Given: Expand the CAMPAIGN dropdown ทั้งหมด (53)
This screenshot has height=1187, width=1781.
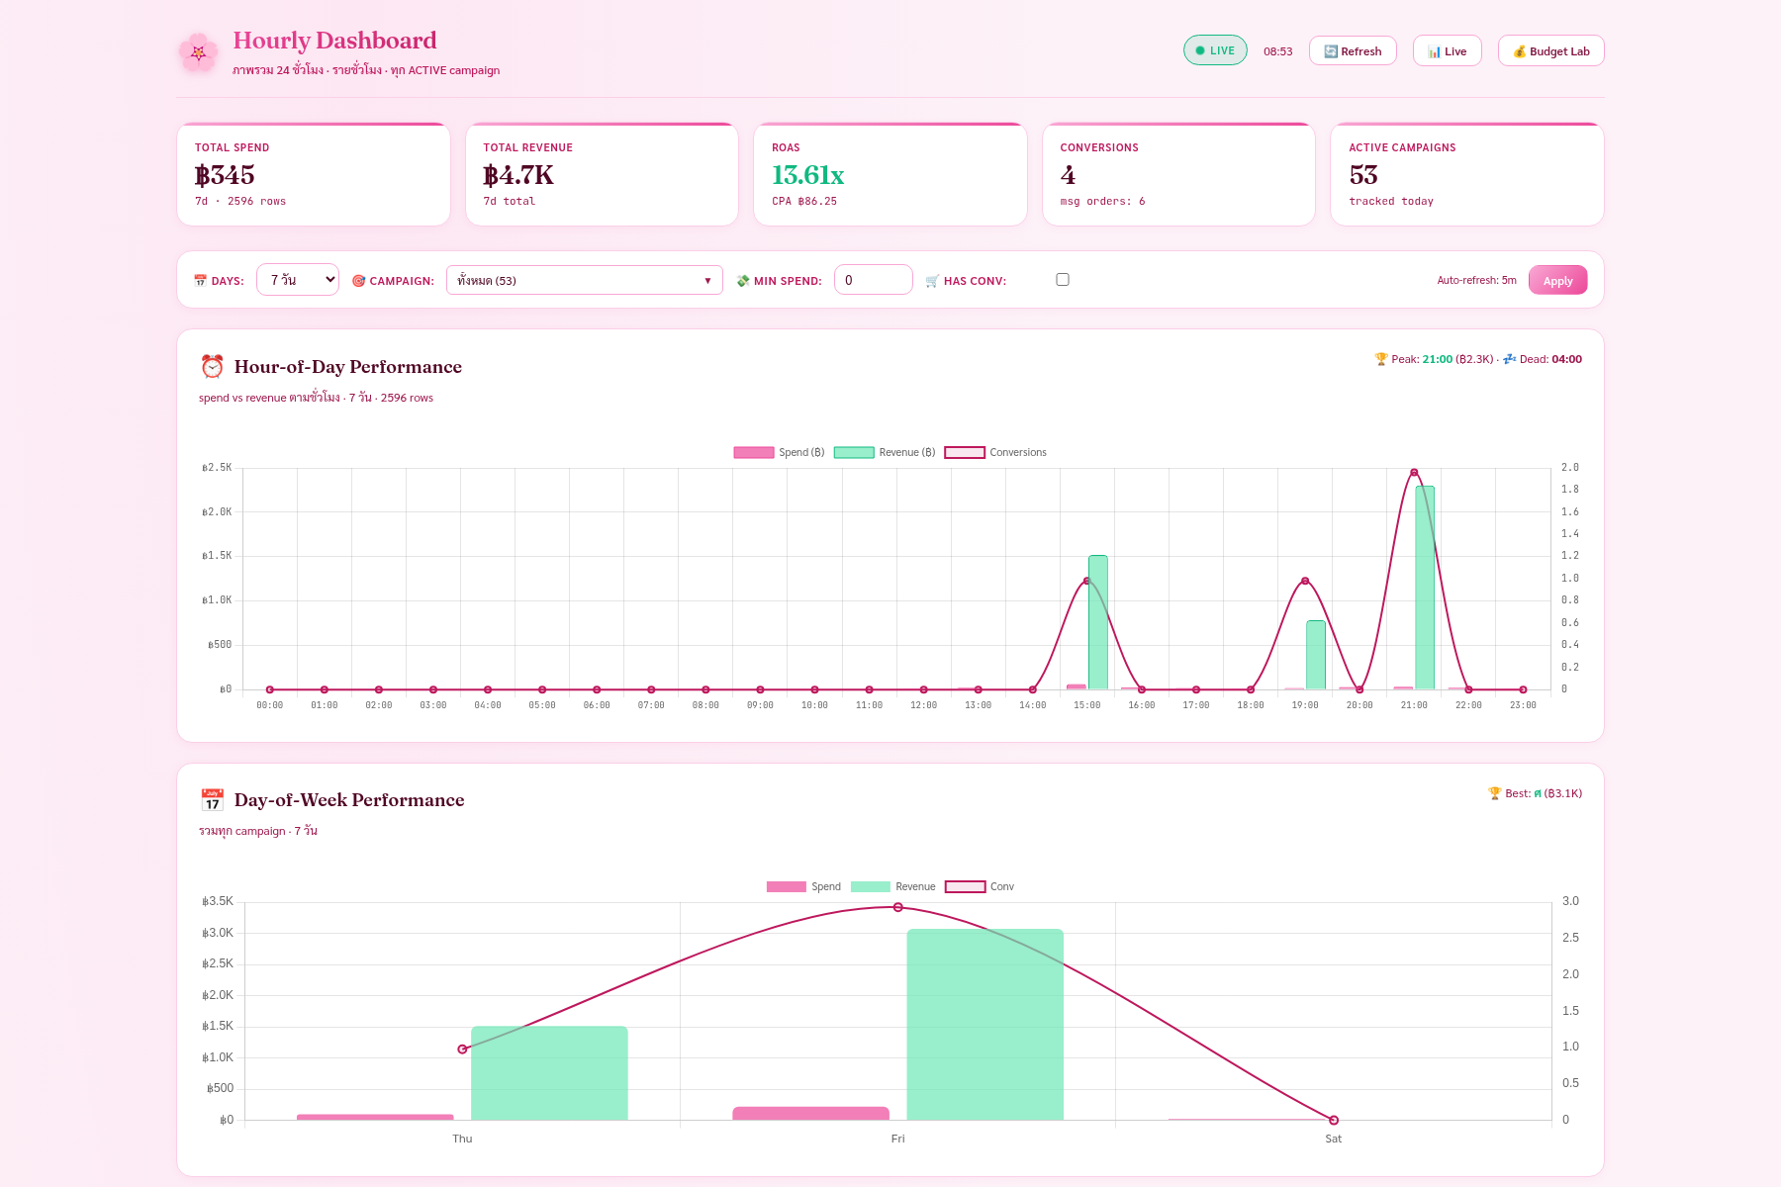Looking at the screenshot, I should [585, 280].
